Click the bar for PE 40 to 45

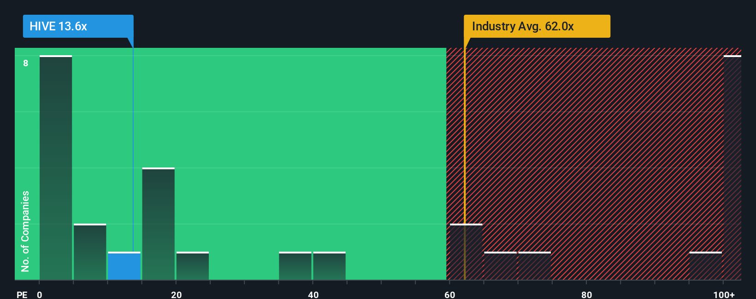[x=329, y=266]
